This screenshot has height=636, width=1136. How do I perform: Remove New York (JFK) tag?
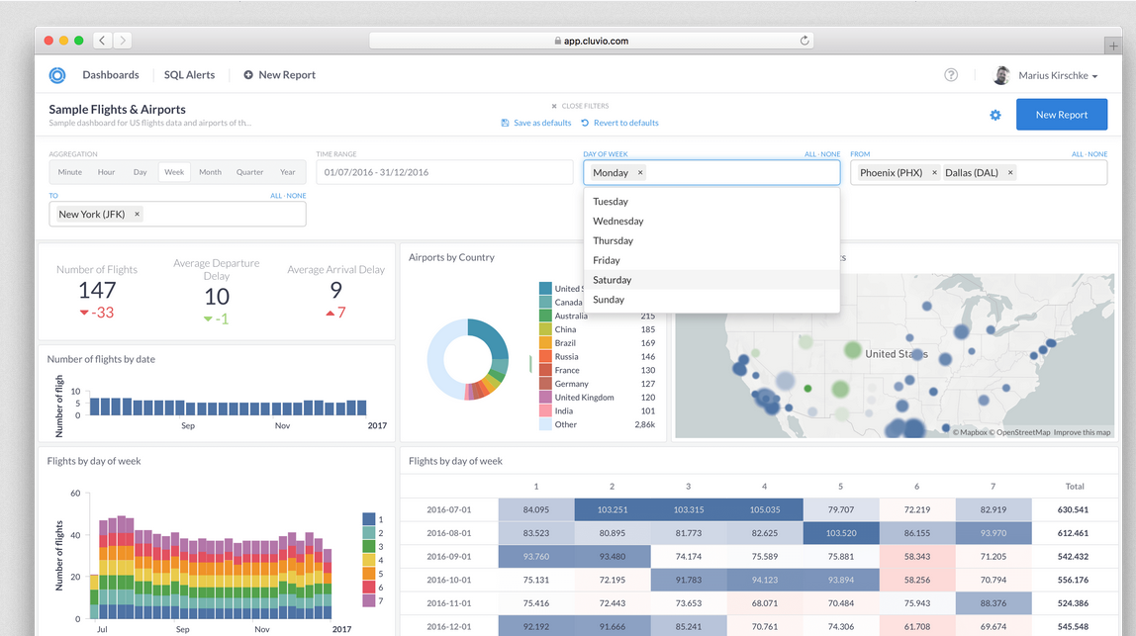pos(137,214)
